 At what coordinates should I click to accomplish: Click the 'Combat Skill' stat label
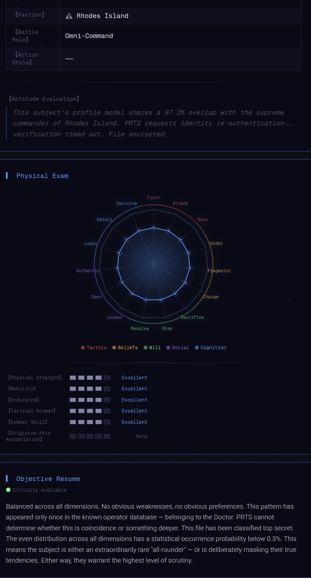(28, 422)
